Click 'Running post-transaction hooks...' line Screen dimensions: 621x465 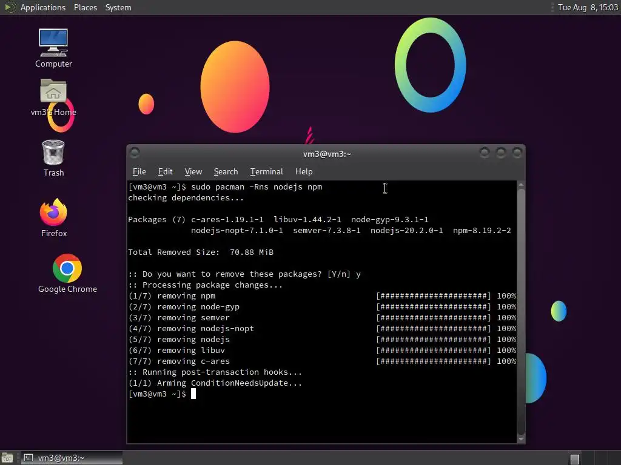[x=215, y=372]
